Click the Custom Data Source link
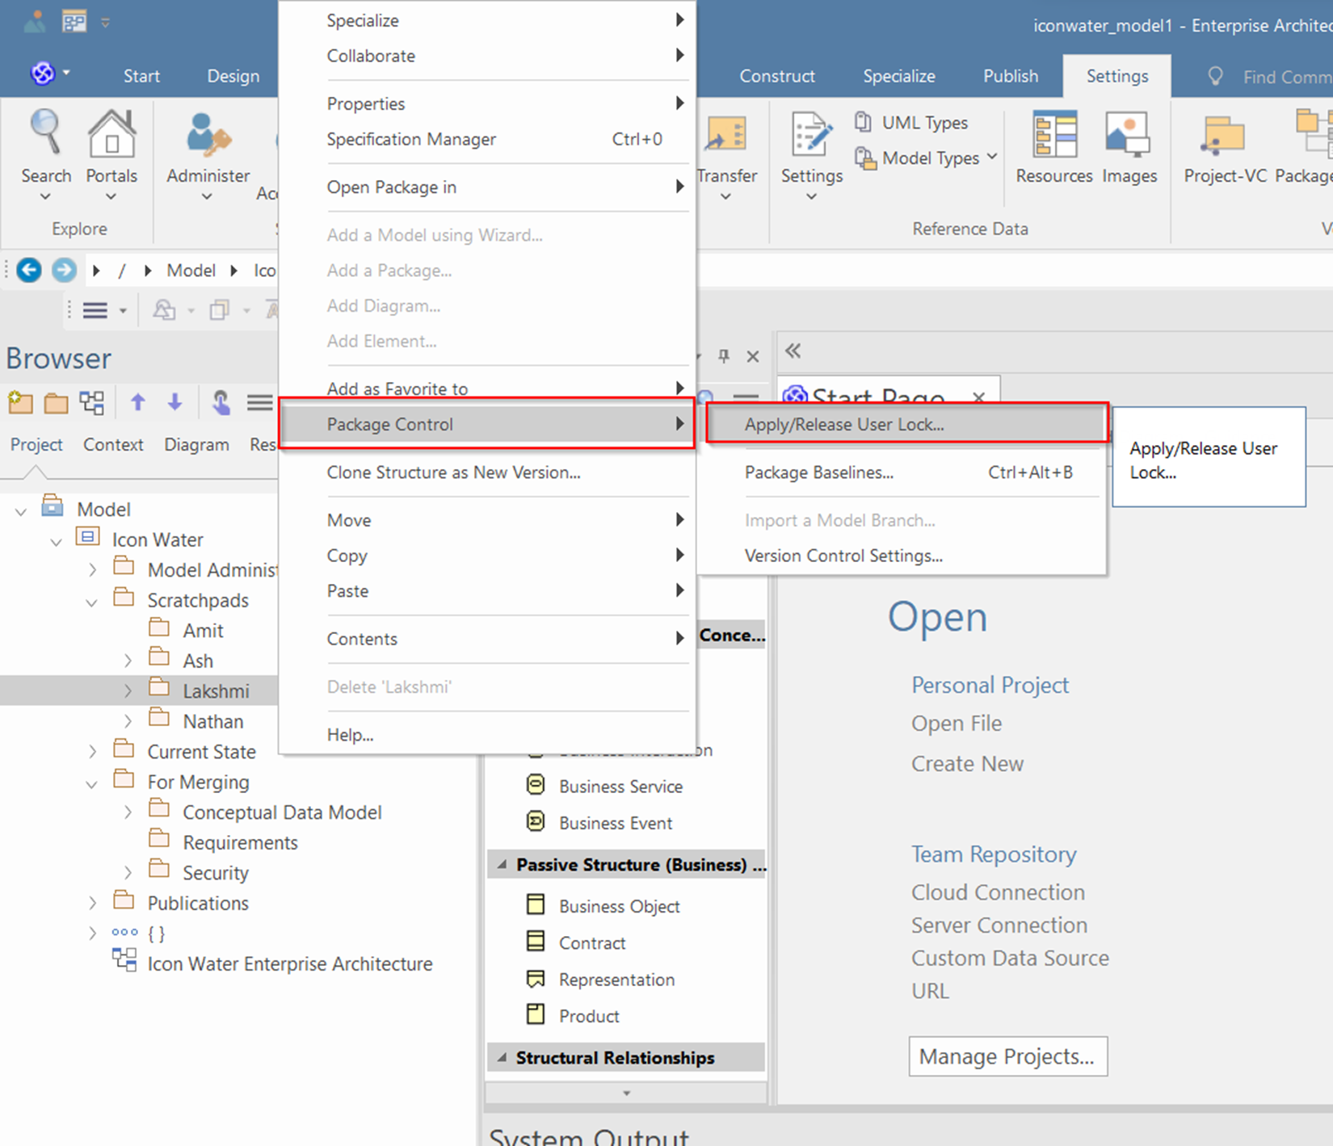The width and height of the screenshot is (1333, 1146). (x=1010, y=958)
